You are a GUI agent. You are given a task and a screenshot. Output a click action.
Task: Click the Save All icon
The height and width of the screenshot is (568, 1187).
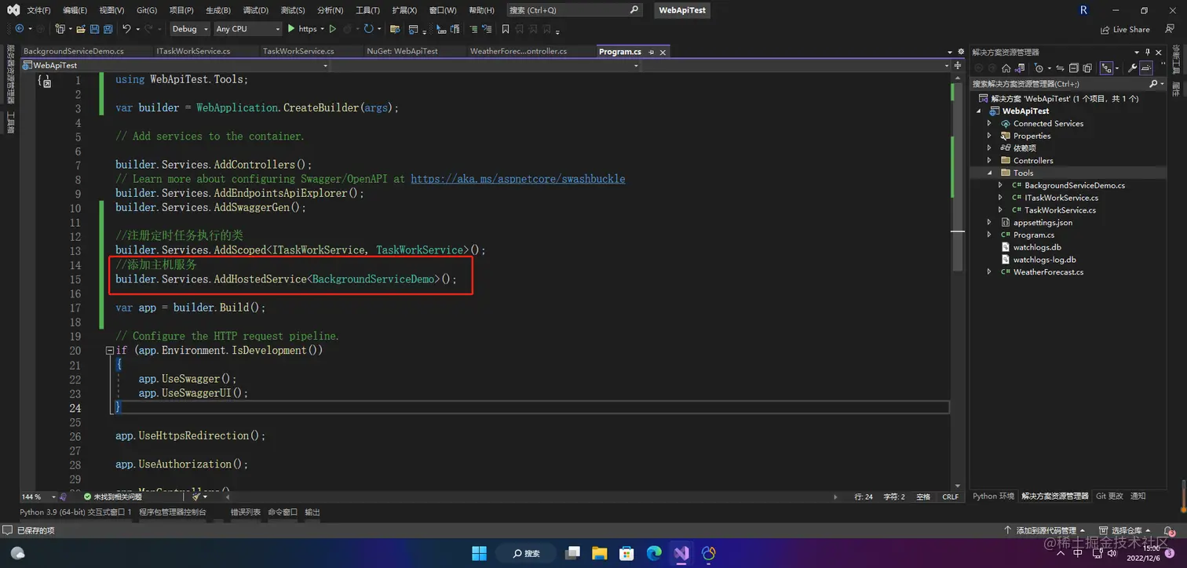pos(108,29)
